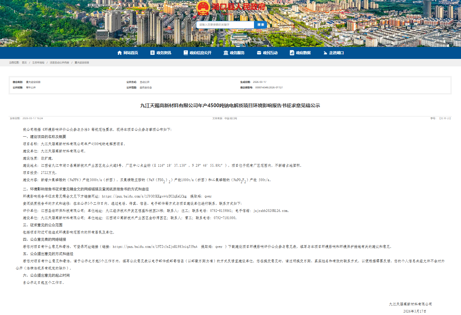Viewport: 461px width, 315px height.
Task: Open the 网站首页 navigation menu
Action: point(131,53)
